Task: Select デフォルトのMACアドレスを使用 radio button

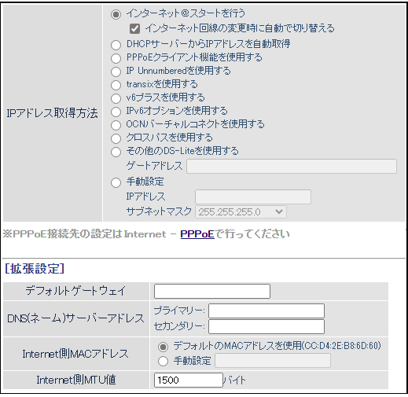Action: (163, 347)
